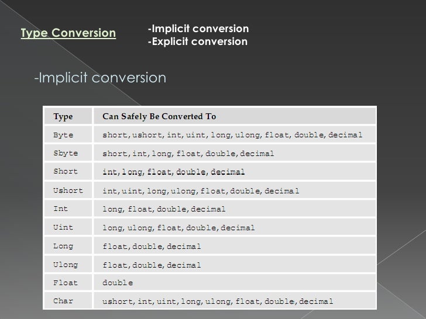
Task: Click the Float row's double conversion cell
Action: click(235, 283)
